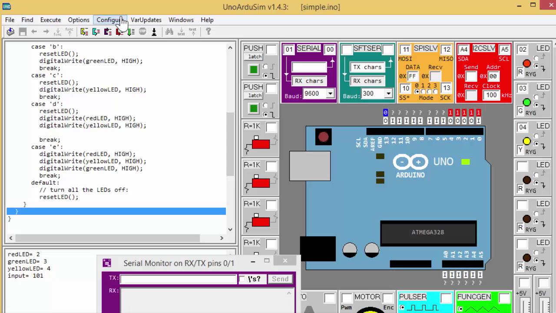Viewport: 556px width, 313px height.
Task: Click SFTSER TX chars button
Action: coord(367,67)
